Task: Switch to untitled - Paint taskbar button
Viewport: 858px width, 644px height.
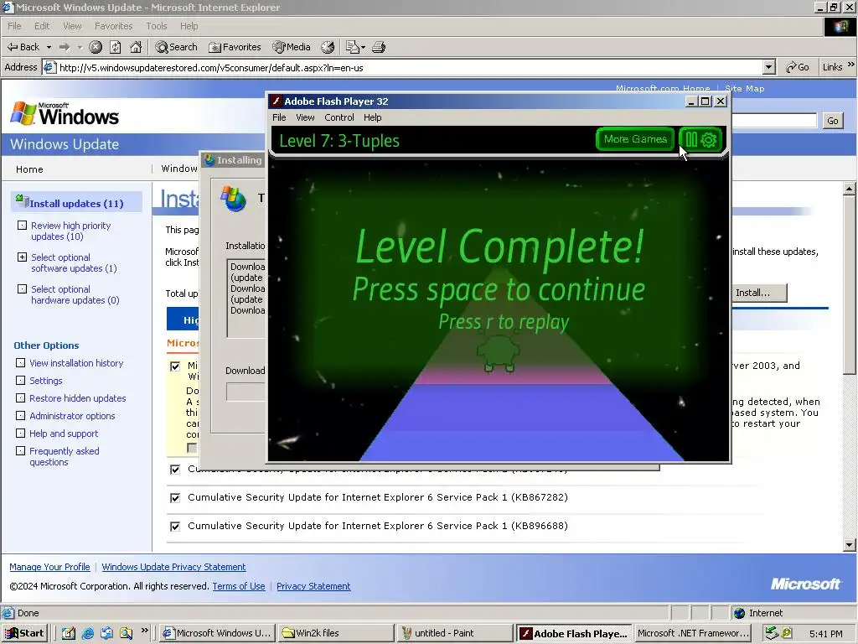Action: [x=454, y=633]
